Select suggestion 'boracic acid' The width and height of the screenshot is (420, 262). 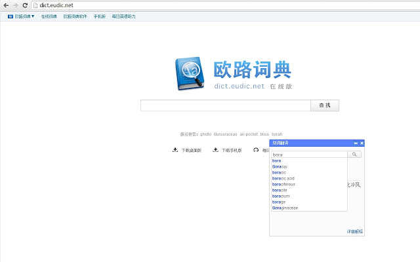(309, 178)
